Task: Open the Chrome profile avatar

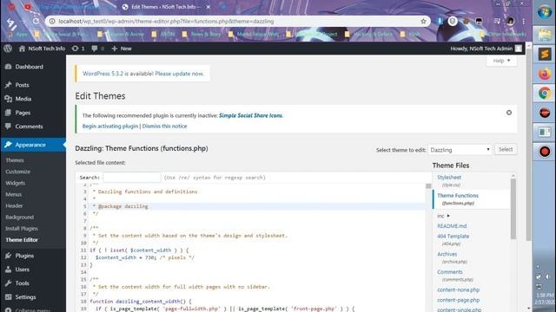Action: (510, 21)
